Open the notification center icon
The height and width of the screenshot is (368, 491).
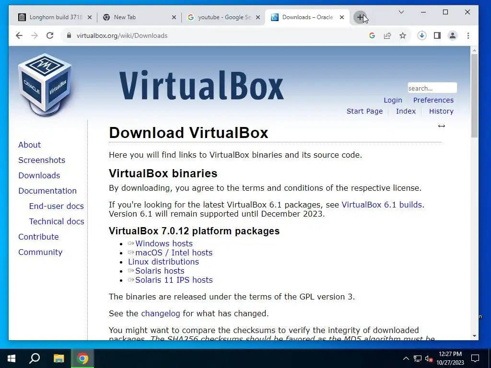pyautogui.click(x=475, y=358)
